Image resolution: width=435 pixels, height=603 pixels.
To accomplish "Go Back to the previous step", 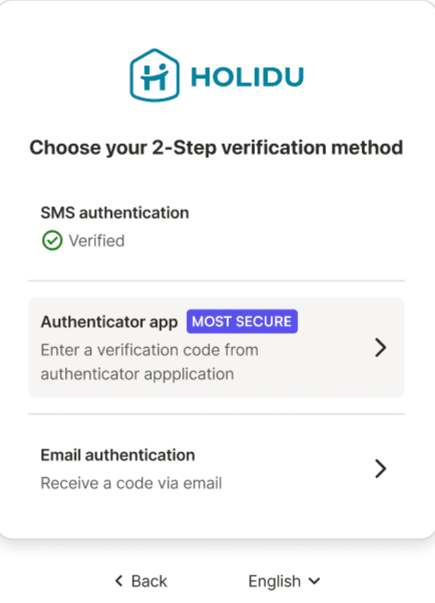I will [x=149, y=581].
